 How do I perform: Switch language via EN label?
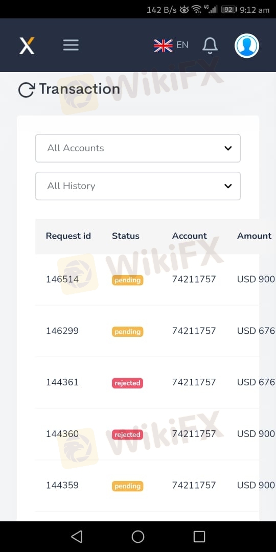pyautogui.click(x=182, y=45)
